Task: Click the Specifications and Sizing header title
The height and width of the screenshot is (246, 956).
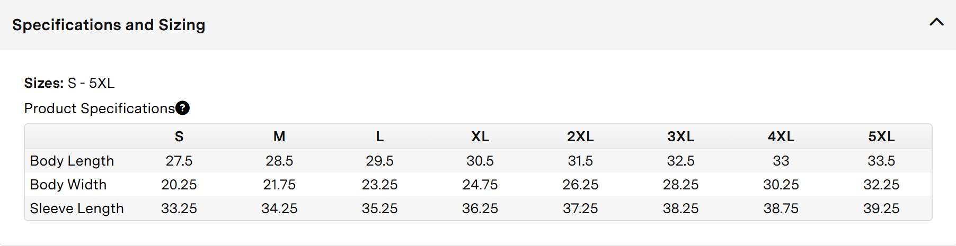Action: [x=109, y=25]
